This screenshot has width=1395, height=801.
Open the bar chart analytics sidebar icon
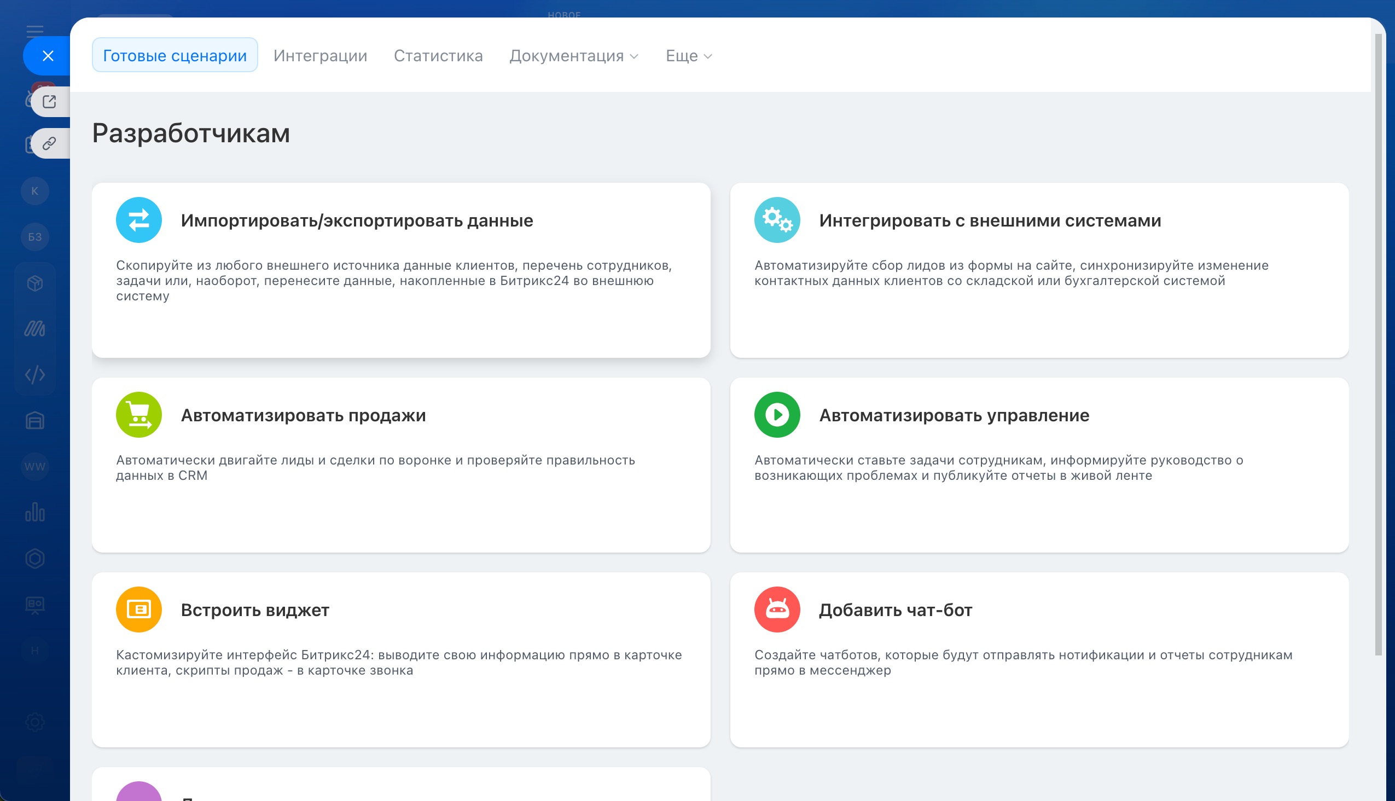click(34, 513)
